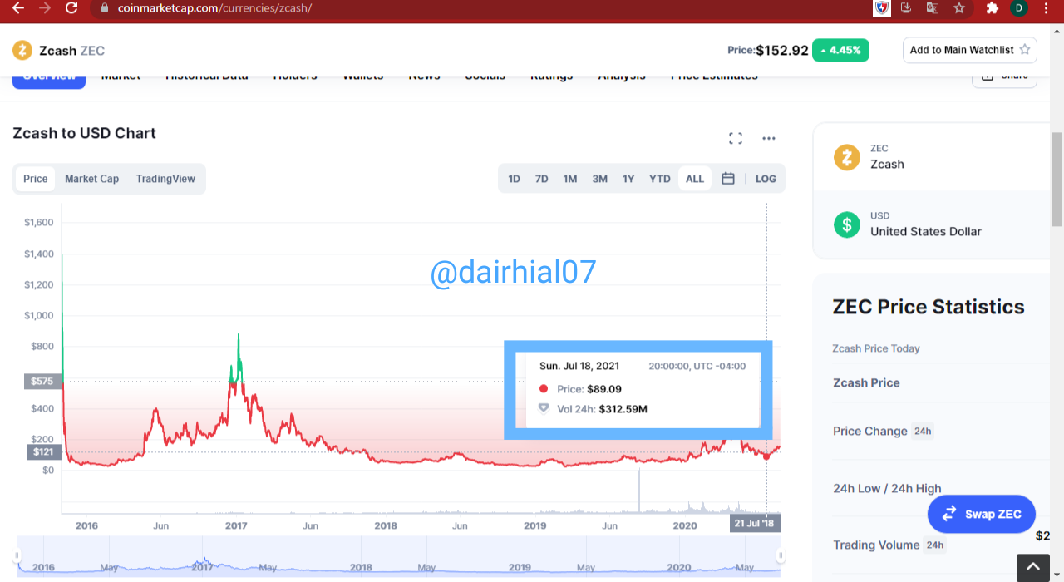This screenshot has width=1064, height=582.
Task: Click the page vertical scrollbar
Action: coord(1057,179)
